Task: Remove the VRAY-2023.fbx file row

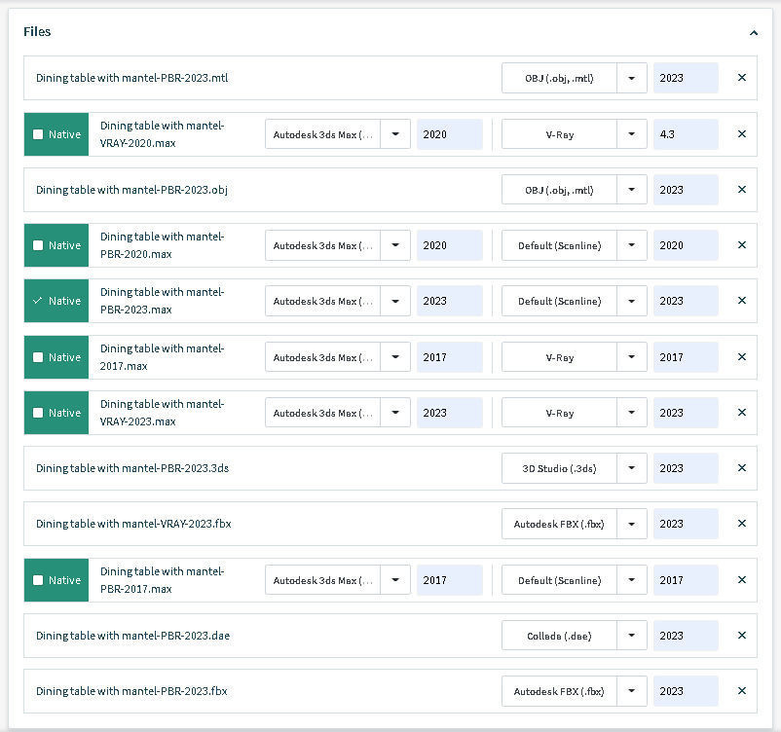Action: pos(741,524)
